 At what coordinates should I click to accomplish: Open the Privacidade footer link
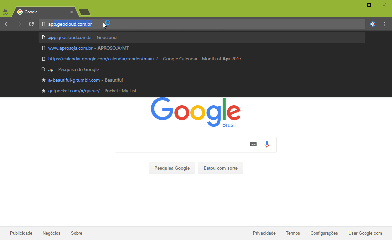click(x=264, y=233)
